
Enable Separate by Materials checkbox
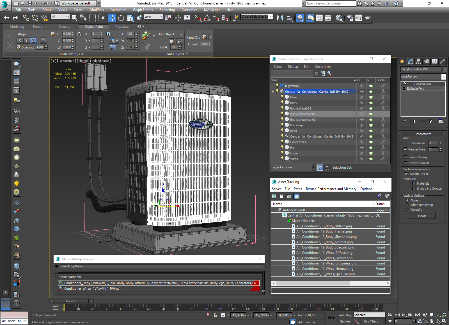[x=414, y=184]
